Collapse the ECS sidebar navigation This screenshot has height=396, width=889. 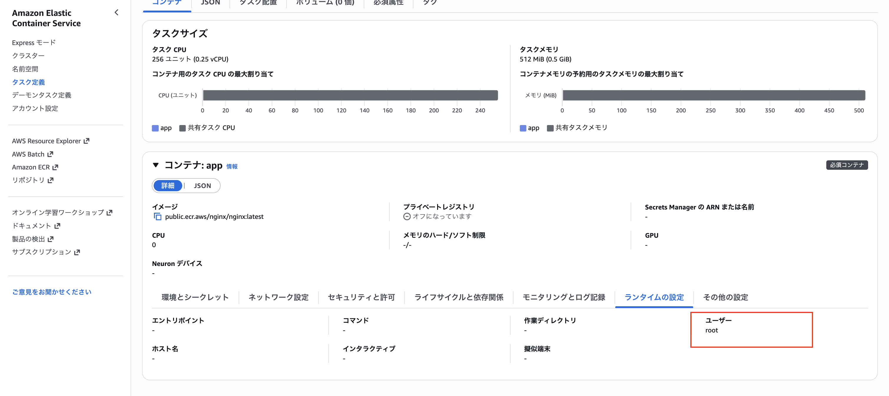(116, 13)
